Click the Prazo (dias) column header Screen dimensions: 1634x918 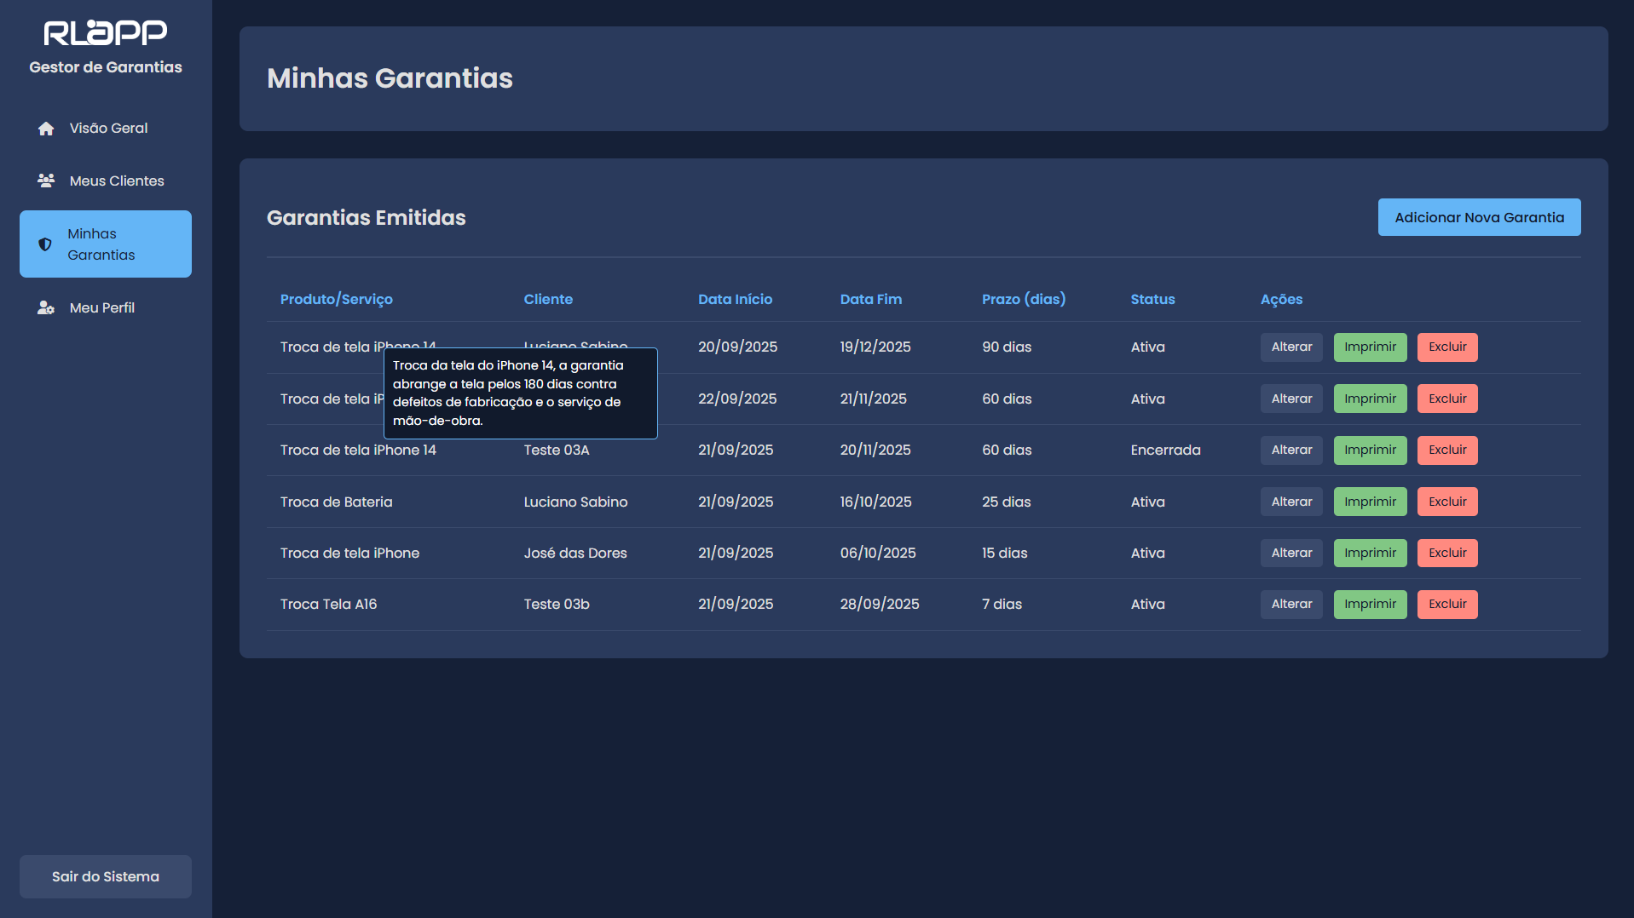pyautogui.click(x=1023, y=300)
